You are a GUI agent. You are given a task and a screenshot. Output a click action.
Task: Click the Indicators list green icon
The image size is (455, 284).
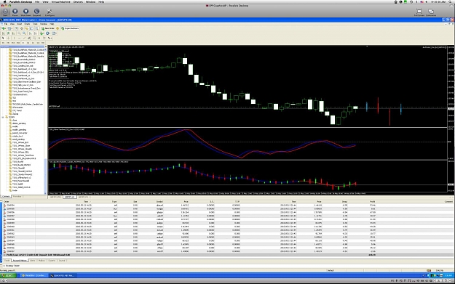click(x=42, y=33)
